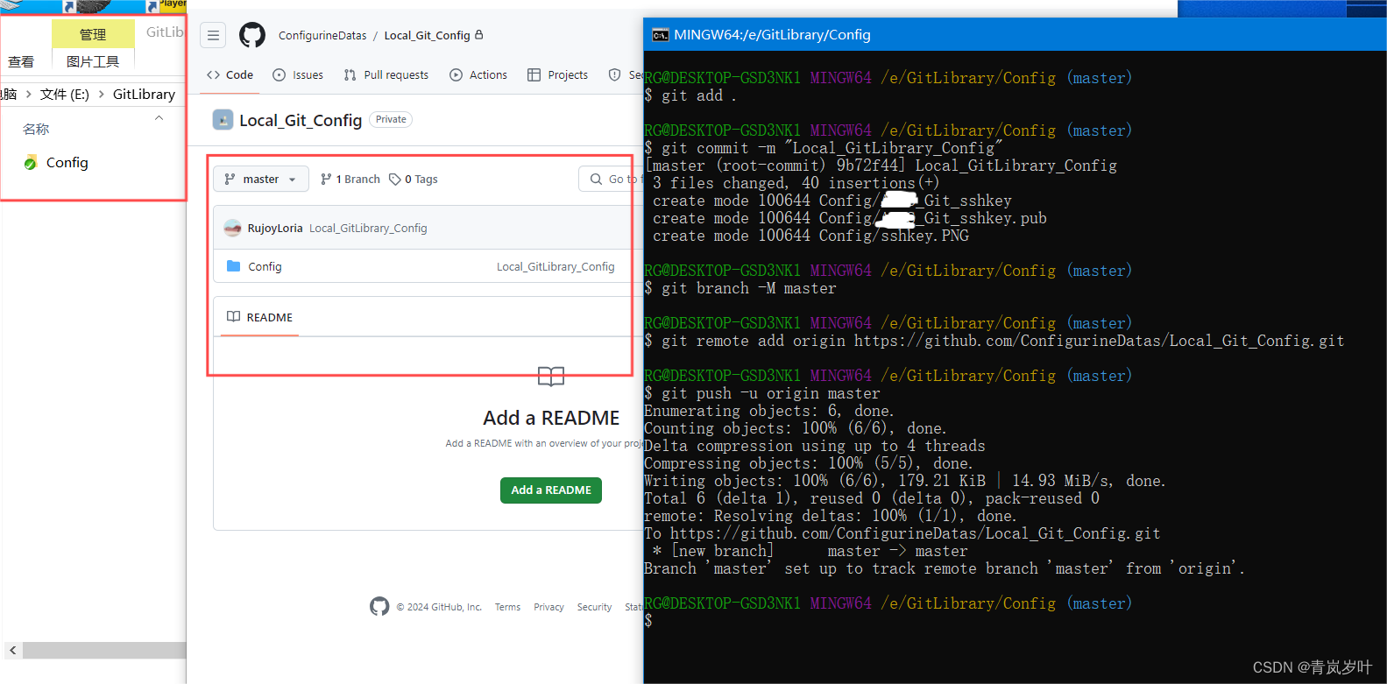Click the Security shield icon in repo nav

coord(615,75)
